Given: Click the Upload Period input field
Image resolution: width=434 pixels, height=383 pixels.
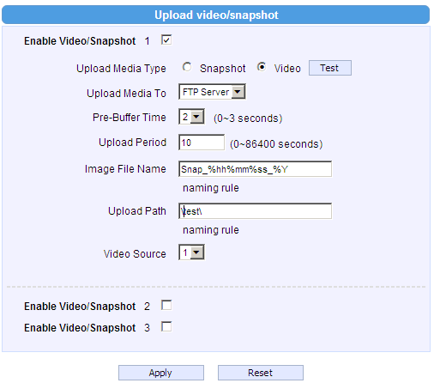Looking at the screenshot, I should point(202,143).
